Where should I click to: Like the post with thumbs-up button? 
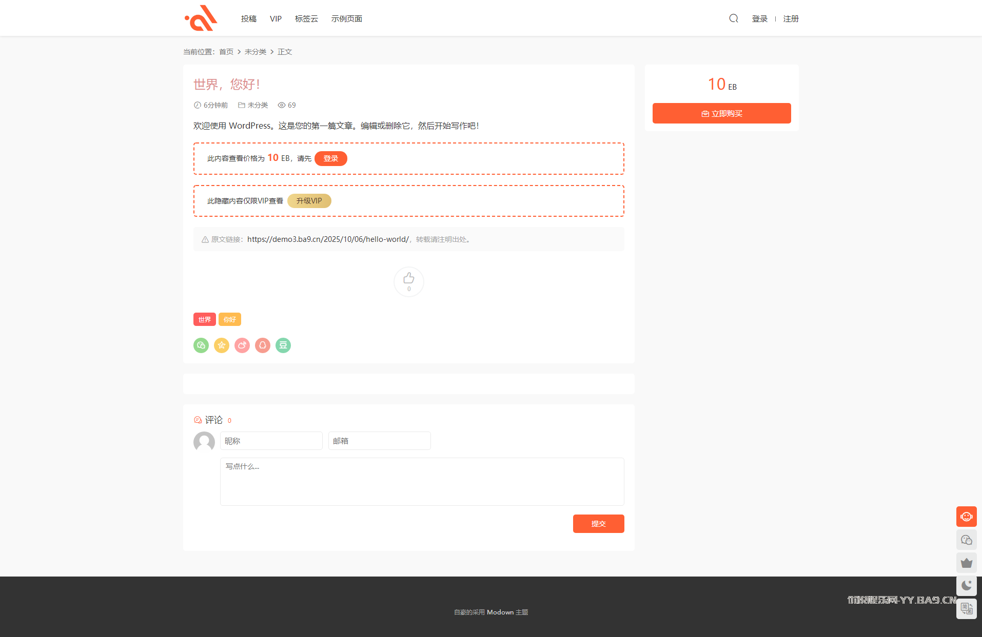[409, 281]
